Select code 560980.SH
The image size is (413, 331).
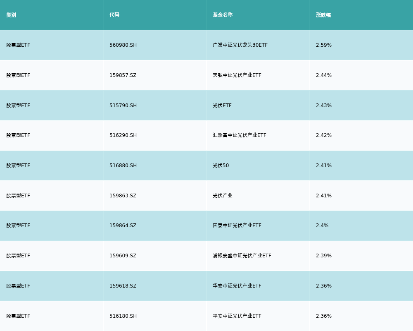point(123,45)
